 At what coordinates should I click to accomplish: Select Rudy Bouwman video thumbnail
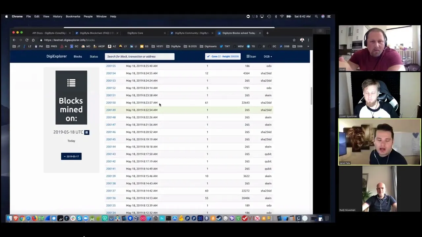pos(379,189)
